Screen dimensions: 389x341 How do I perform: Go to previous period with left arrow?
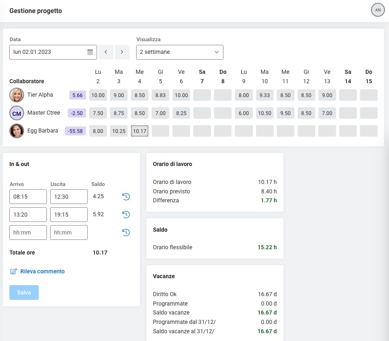[x=106, y=52]
